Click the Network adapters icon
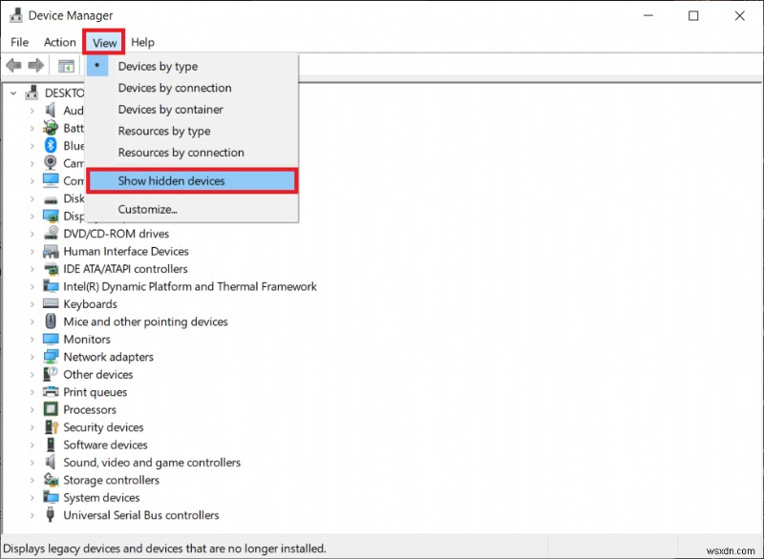Screen dimensions: 764x559 pos(51,357)
